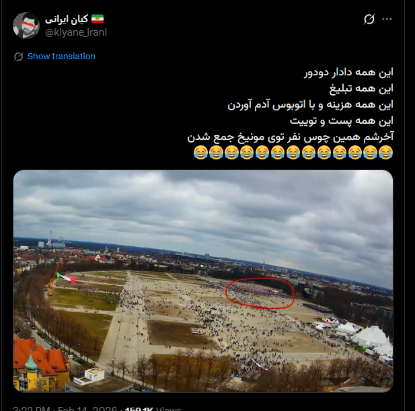The width and height of the screenshot is (415, 411).
Task: Click the tweet line mentioning مونیخ
Action: point(291,137)
